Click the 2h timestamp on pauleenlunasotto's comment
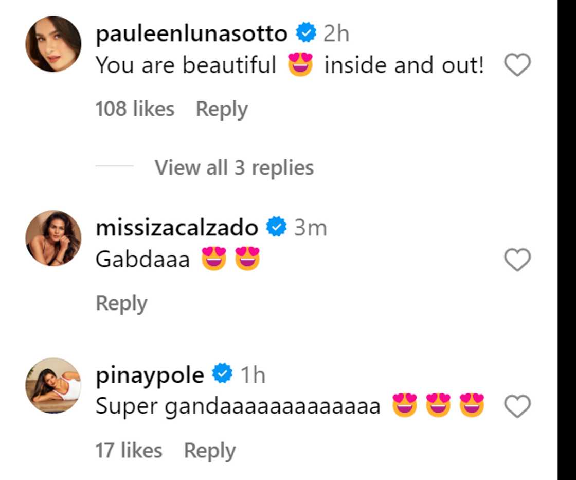The width and height of the screenshot is (576, 480). (x=336, y=34)
